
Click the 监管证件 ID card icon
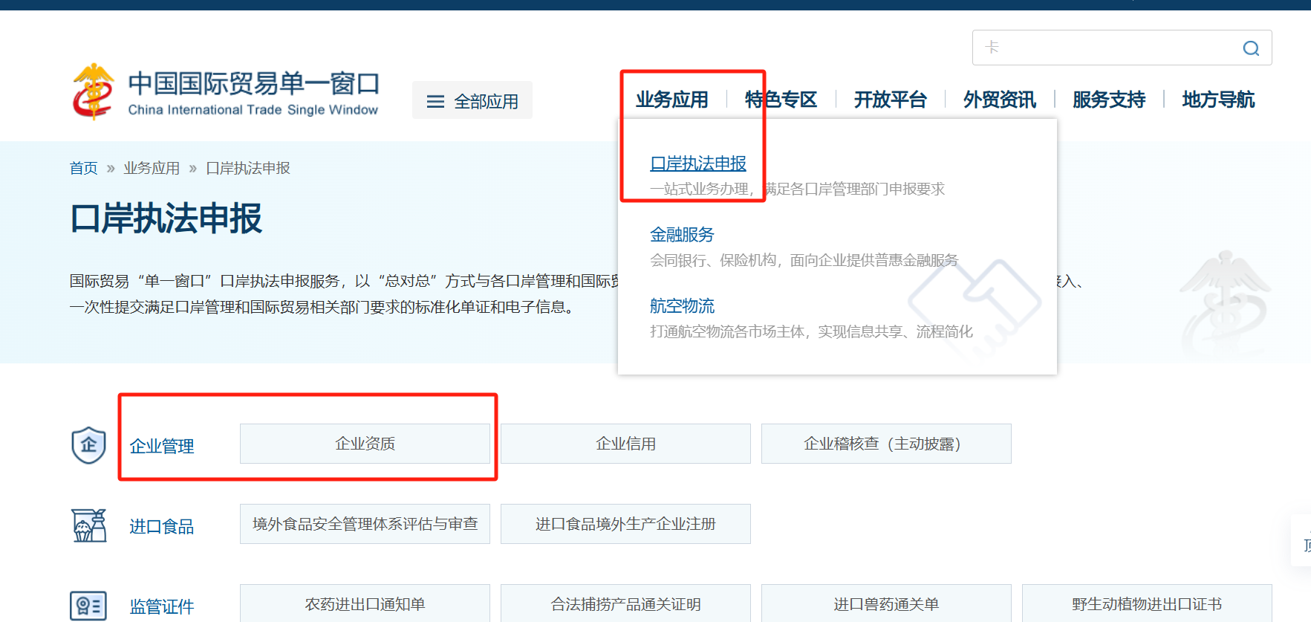point(88,606)
